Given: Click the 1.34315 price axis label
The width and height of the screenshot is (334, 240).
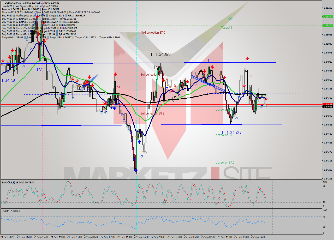Looking at the screenshot, I should pyautogui.click(x=327, y=160).
